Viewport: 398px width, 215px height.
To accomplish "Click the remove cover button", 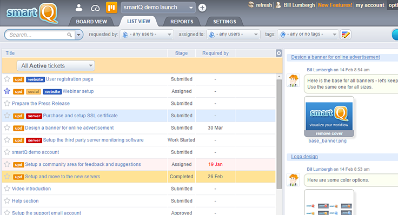I will 329,133.
